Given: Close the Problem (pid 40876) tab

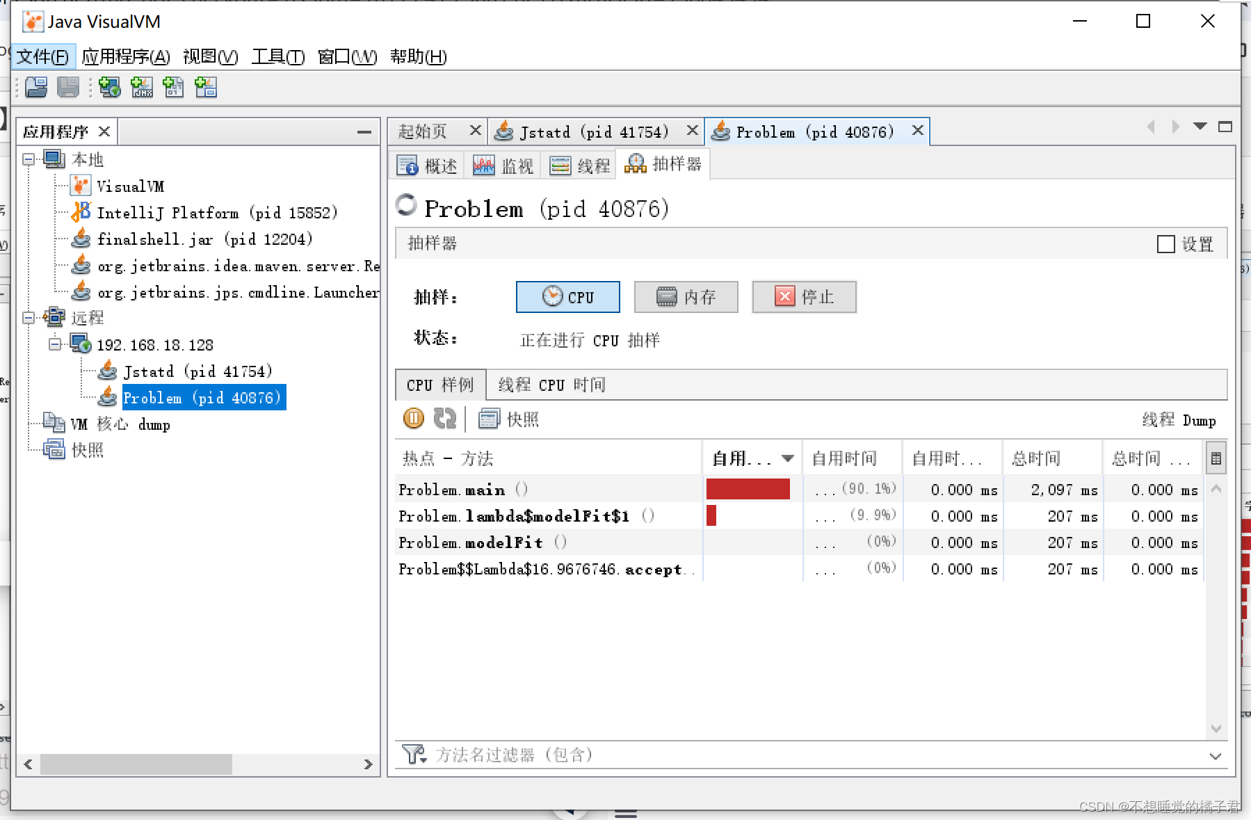Looking at the screenshot, I should click(x=917, y=130).
